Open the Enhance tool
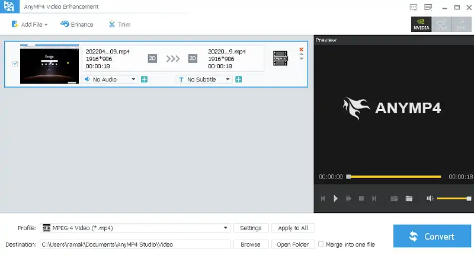Viewport: 474px width, 258px height. 76,24
